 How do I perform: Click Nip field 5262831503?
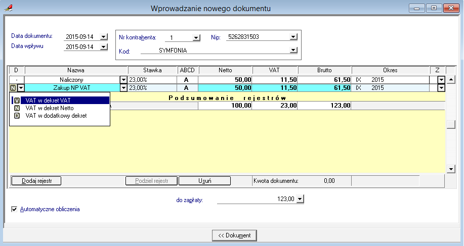coord(258,37)
